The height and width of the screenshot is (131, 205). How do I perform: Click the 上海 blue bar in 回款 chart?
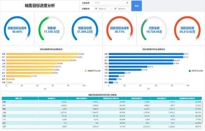point(146,57)
